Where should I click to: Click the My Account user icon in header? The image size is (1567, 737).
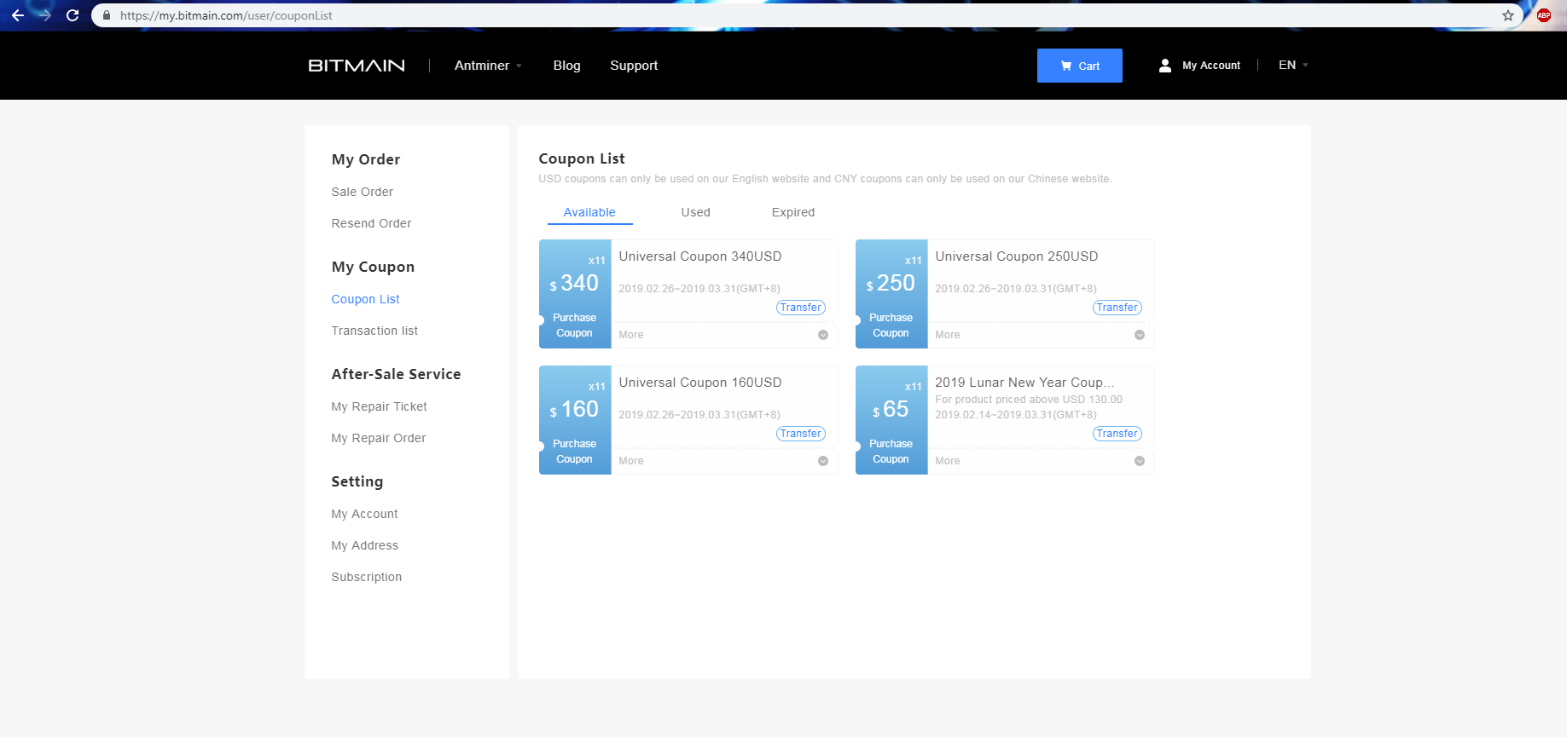[x=1165, y=66]
